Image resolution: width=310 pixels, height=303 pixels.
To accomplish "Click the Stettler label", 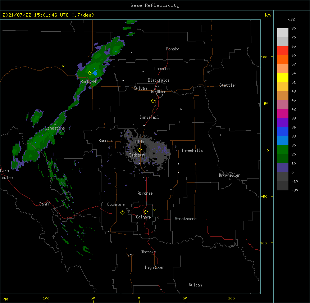I will tap(228, 85).
